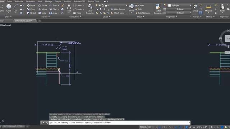The image size is (230, 129).
Task: Open the object color ByLayer dropdown
Action: pos(190,5)
